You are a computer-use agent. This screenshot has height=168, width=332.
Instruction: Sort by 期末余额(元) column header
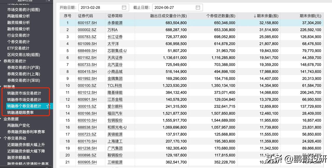click(x=310, y=16)
